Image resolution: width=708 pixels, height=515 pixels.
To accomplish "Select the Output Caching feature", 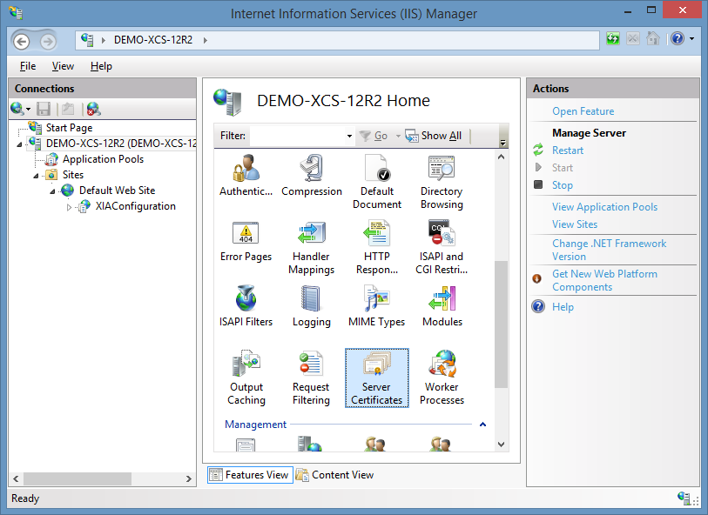I will coord(246,378).
